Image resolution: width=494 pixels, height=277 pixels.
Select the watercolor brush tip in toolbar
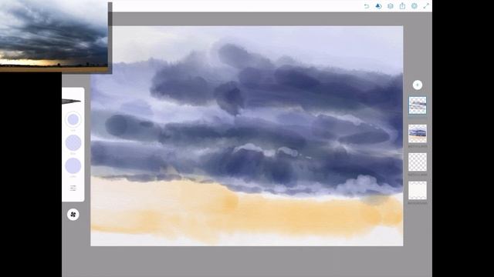[x=71, y=101]
